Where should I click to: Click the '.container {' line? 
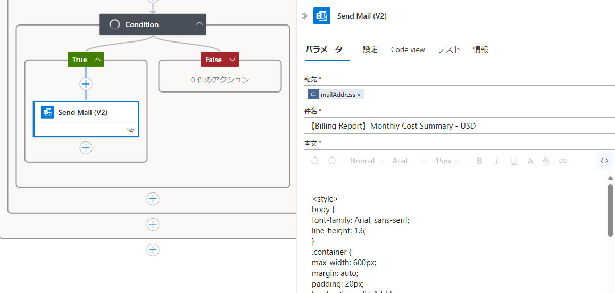coord(331,252)
